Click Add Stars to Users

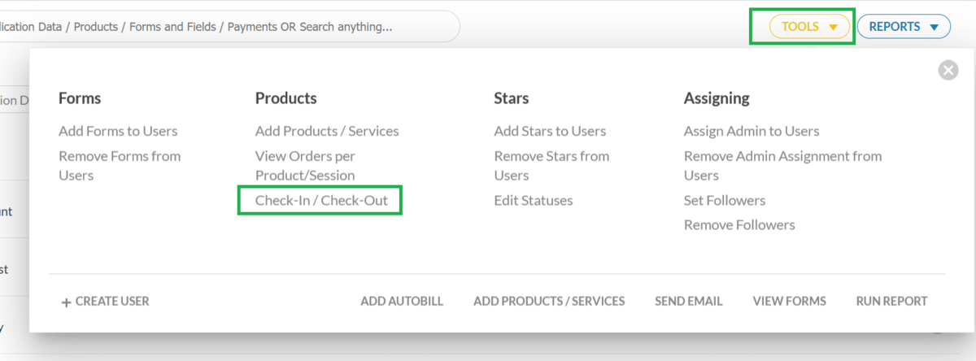[x=550, y=131]
